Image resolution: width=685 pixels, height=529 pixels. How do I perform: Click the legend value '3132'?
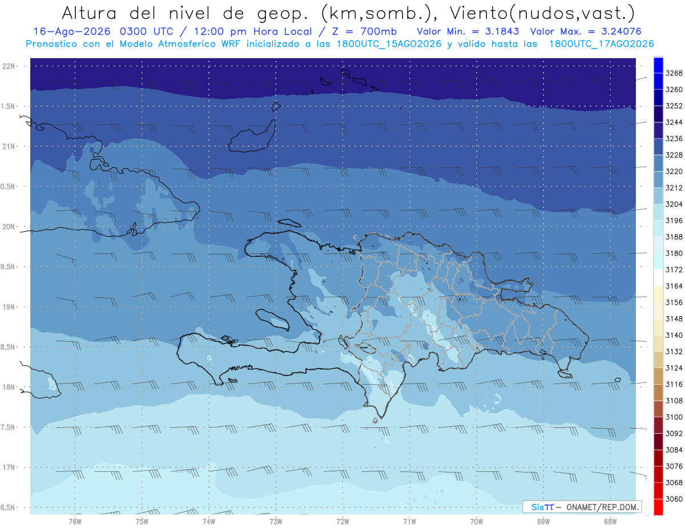(x=674, y=352)
